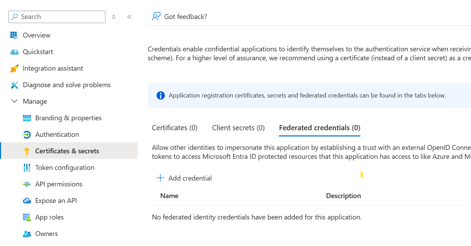This screenshot has width=471, height=246.
Task: Switch to the Client secrets tab
Action: [238, 127]
